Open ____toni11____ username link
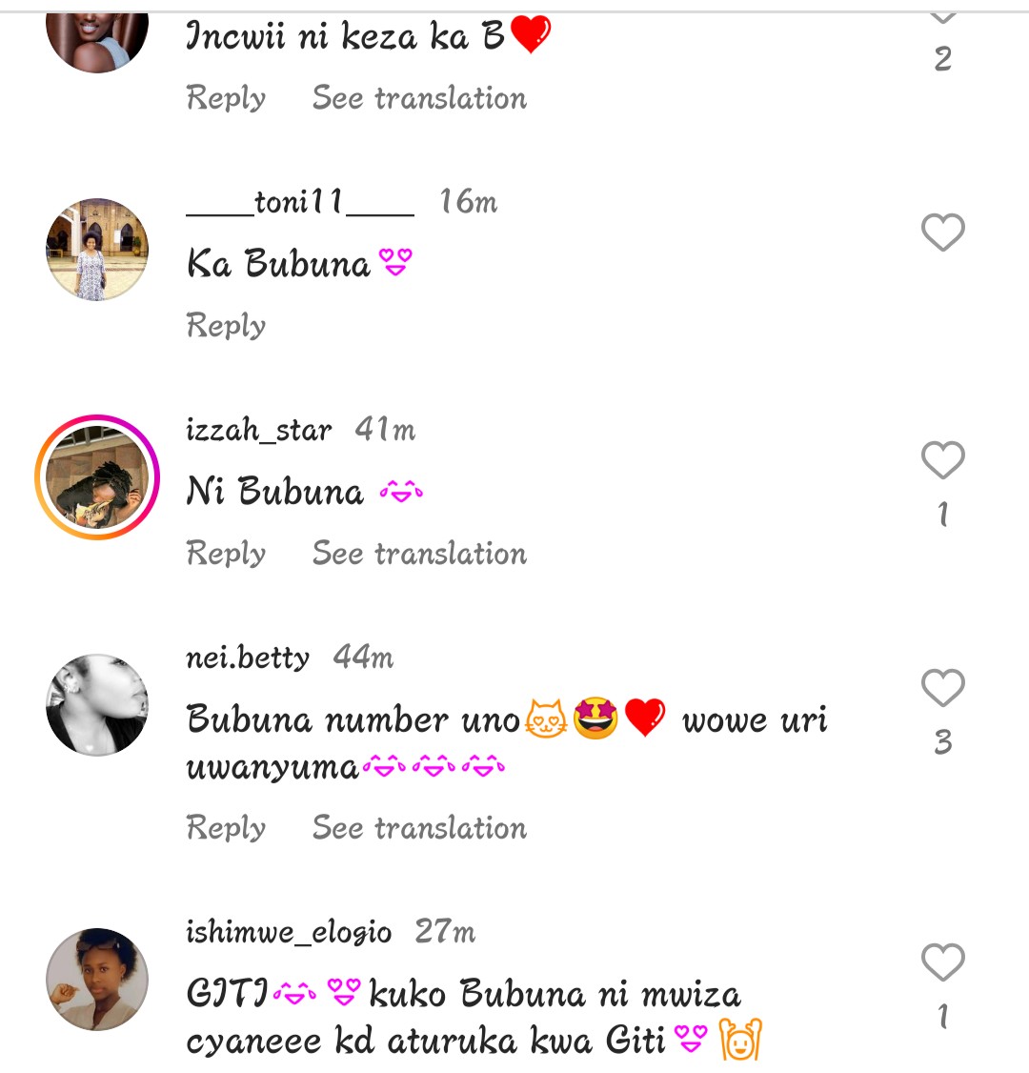The height and width of the screenshot is (1073, 1029). pos(299,202)
